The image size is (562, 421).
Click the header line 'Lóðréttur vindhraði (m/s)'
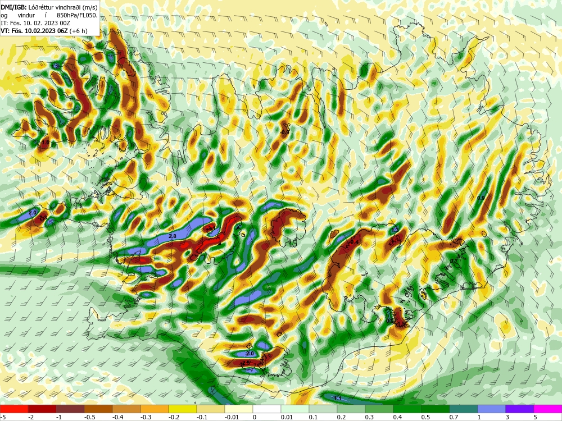click(64, 7)
